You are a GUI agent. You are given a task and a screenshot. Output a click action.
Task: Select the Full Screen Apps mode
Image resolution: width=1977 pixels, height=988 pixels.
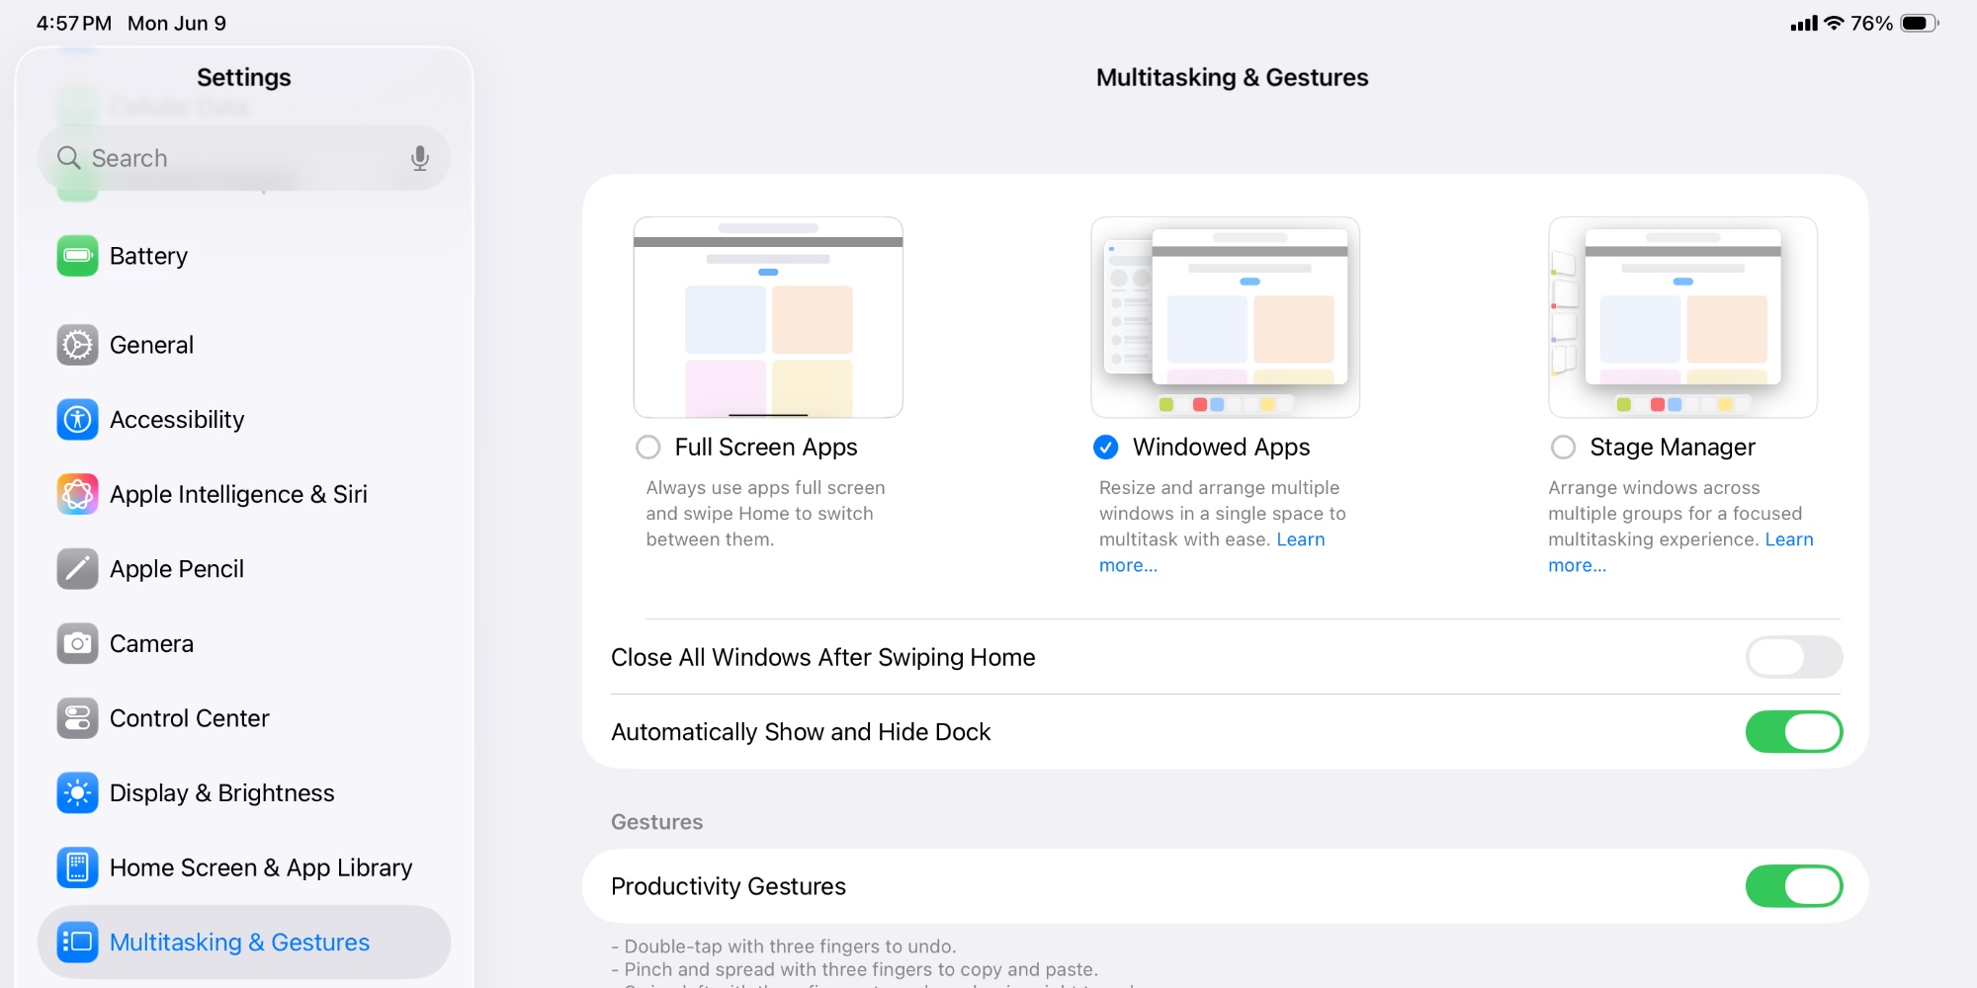pos(648,447)
